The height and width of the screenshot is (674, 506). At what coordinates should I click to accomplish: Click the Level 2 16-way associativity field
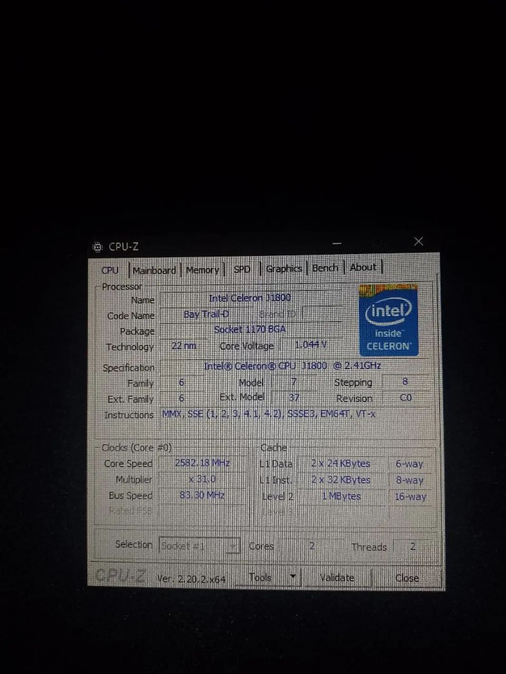410,497
